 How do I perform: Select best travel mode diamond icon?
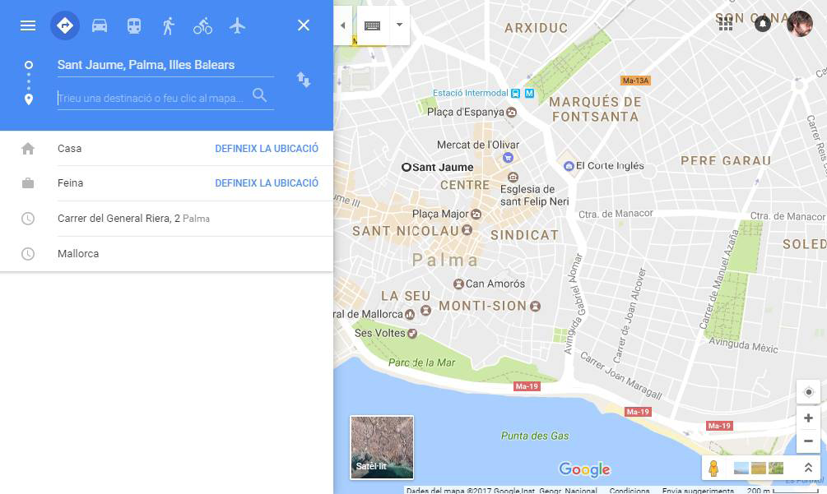(65, 25)
